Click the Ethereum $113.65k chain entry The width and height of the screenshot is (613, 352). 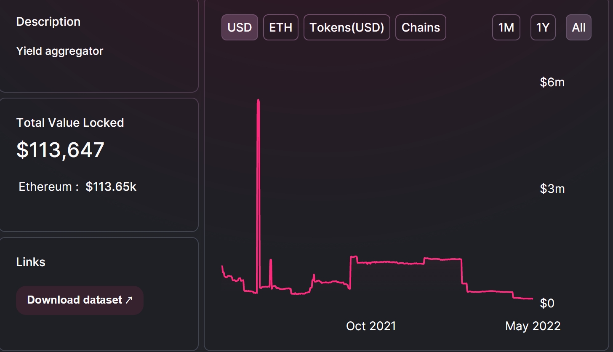[77, 187]
